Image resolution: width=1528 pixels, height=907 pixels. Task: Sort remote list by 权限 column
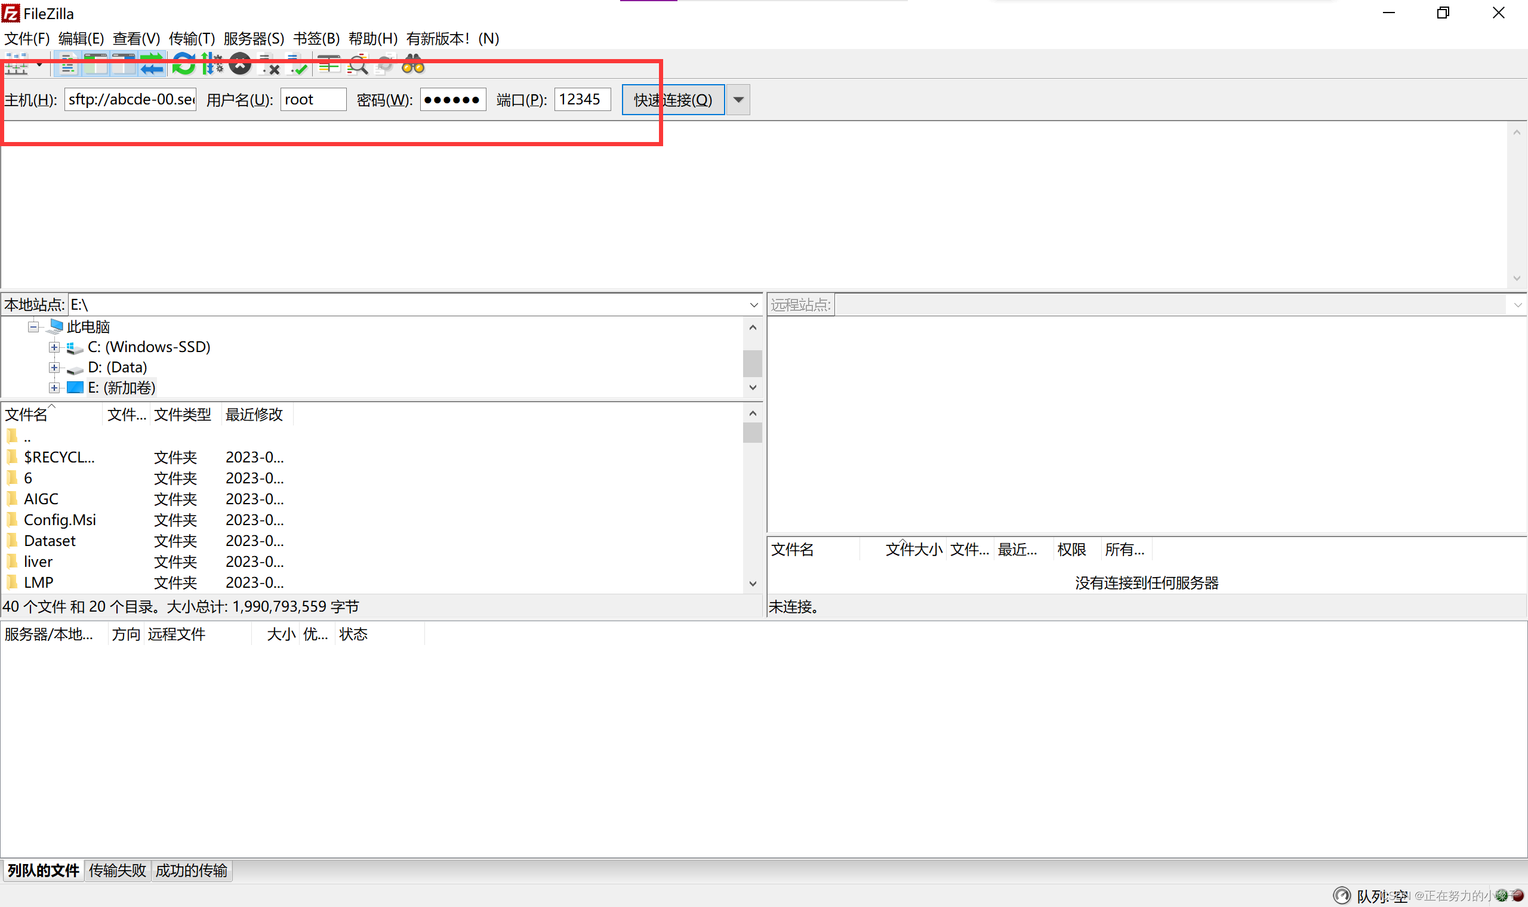[x=1077, y=550]
